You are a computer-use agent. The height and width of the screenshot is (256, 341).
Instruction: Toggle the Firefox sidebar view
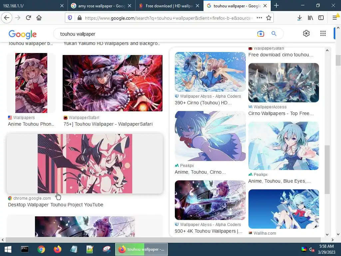point(321,18)
